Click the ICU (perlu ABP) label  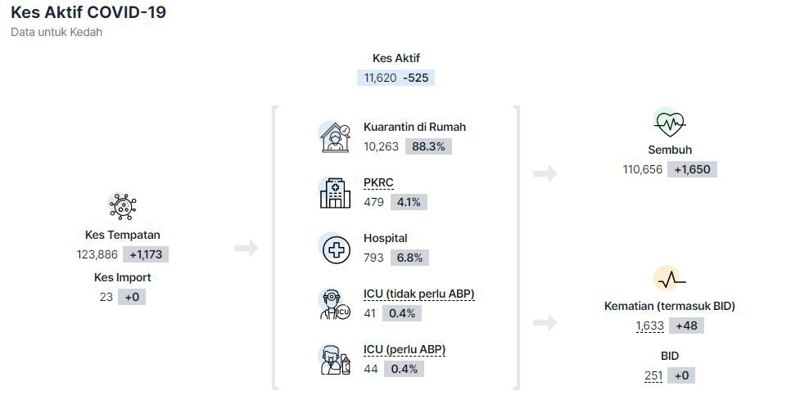coord(405,349)
